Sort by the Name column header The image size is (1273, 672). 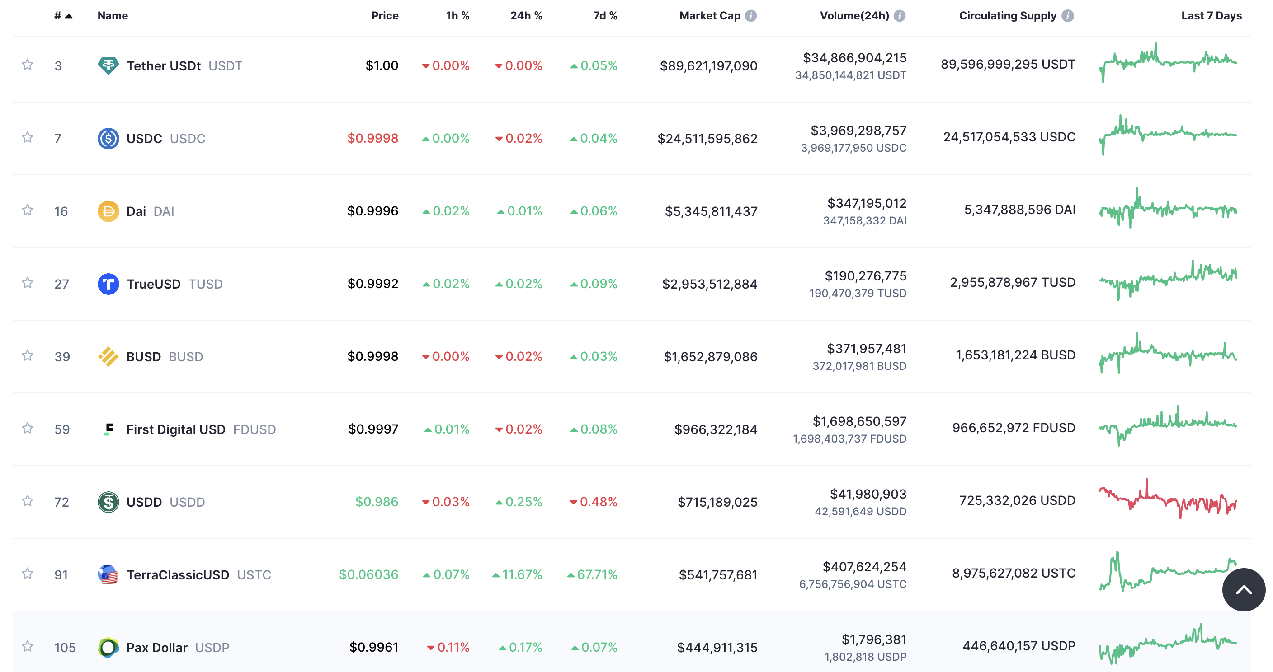coord(113,16)
